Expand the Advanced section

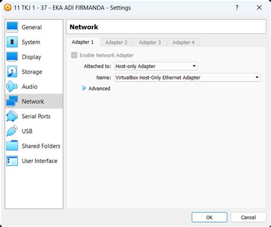pyautogui.click(x=96, y=88)
